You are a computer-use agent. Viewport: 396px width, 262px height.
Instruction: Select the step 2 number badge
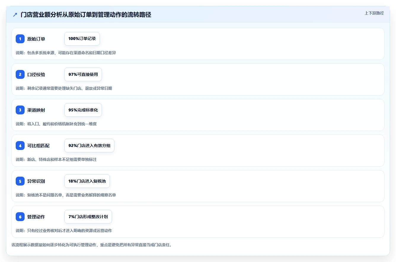[20, 74]
